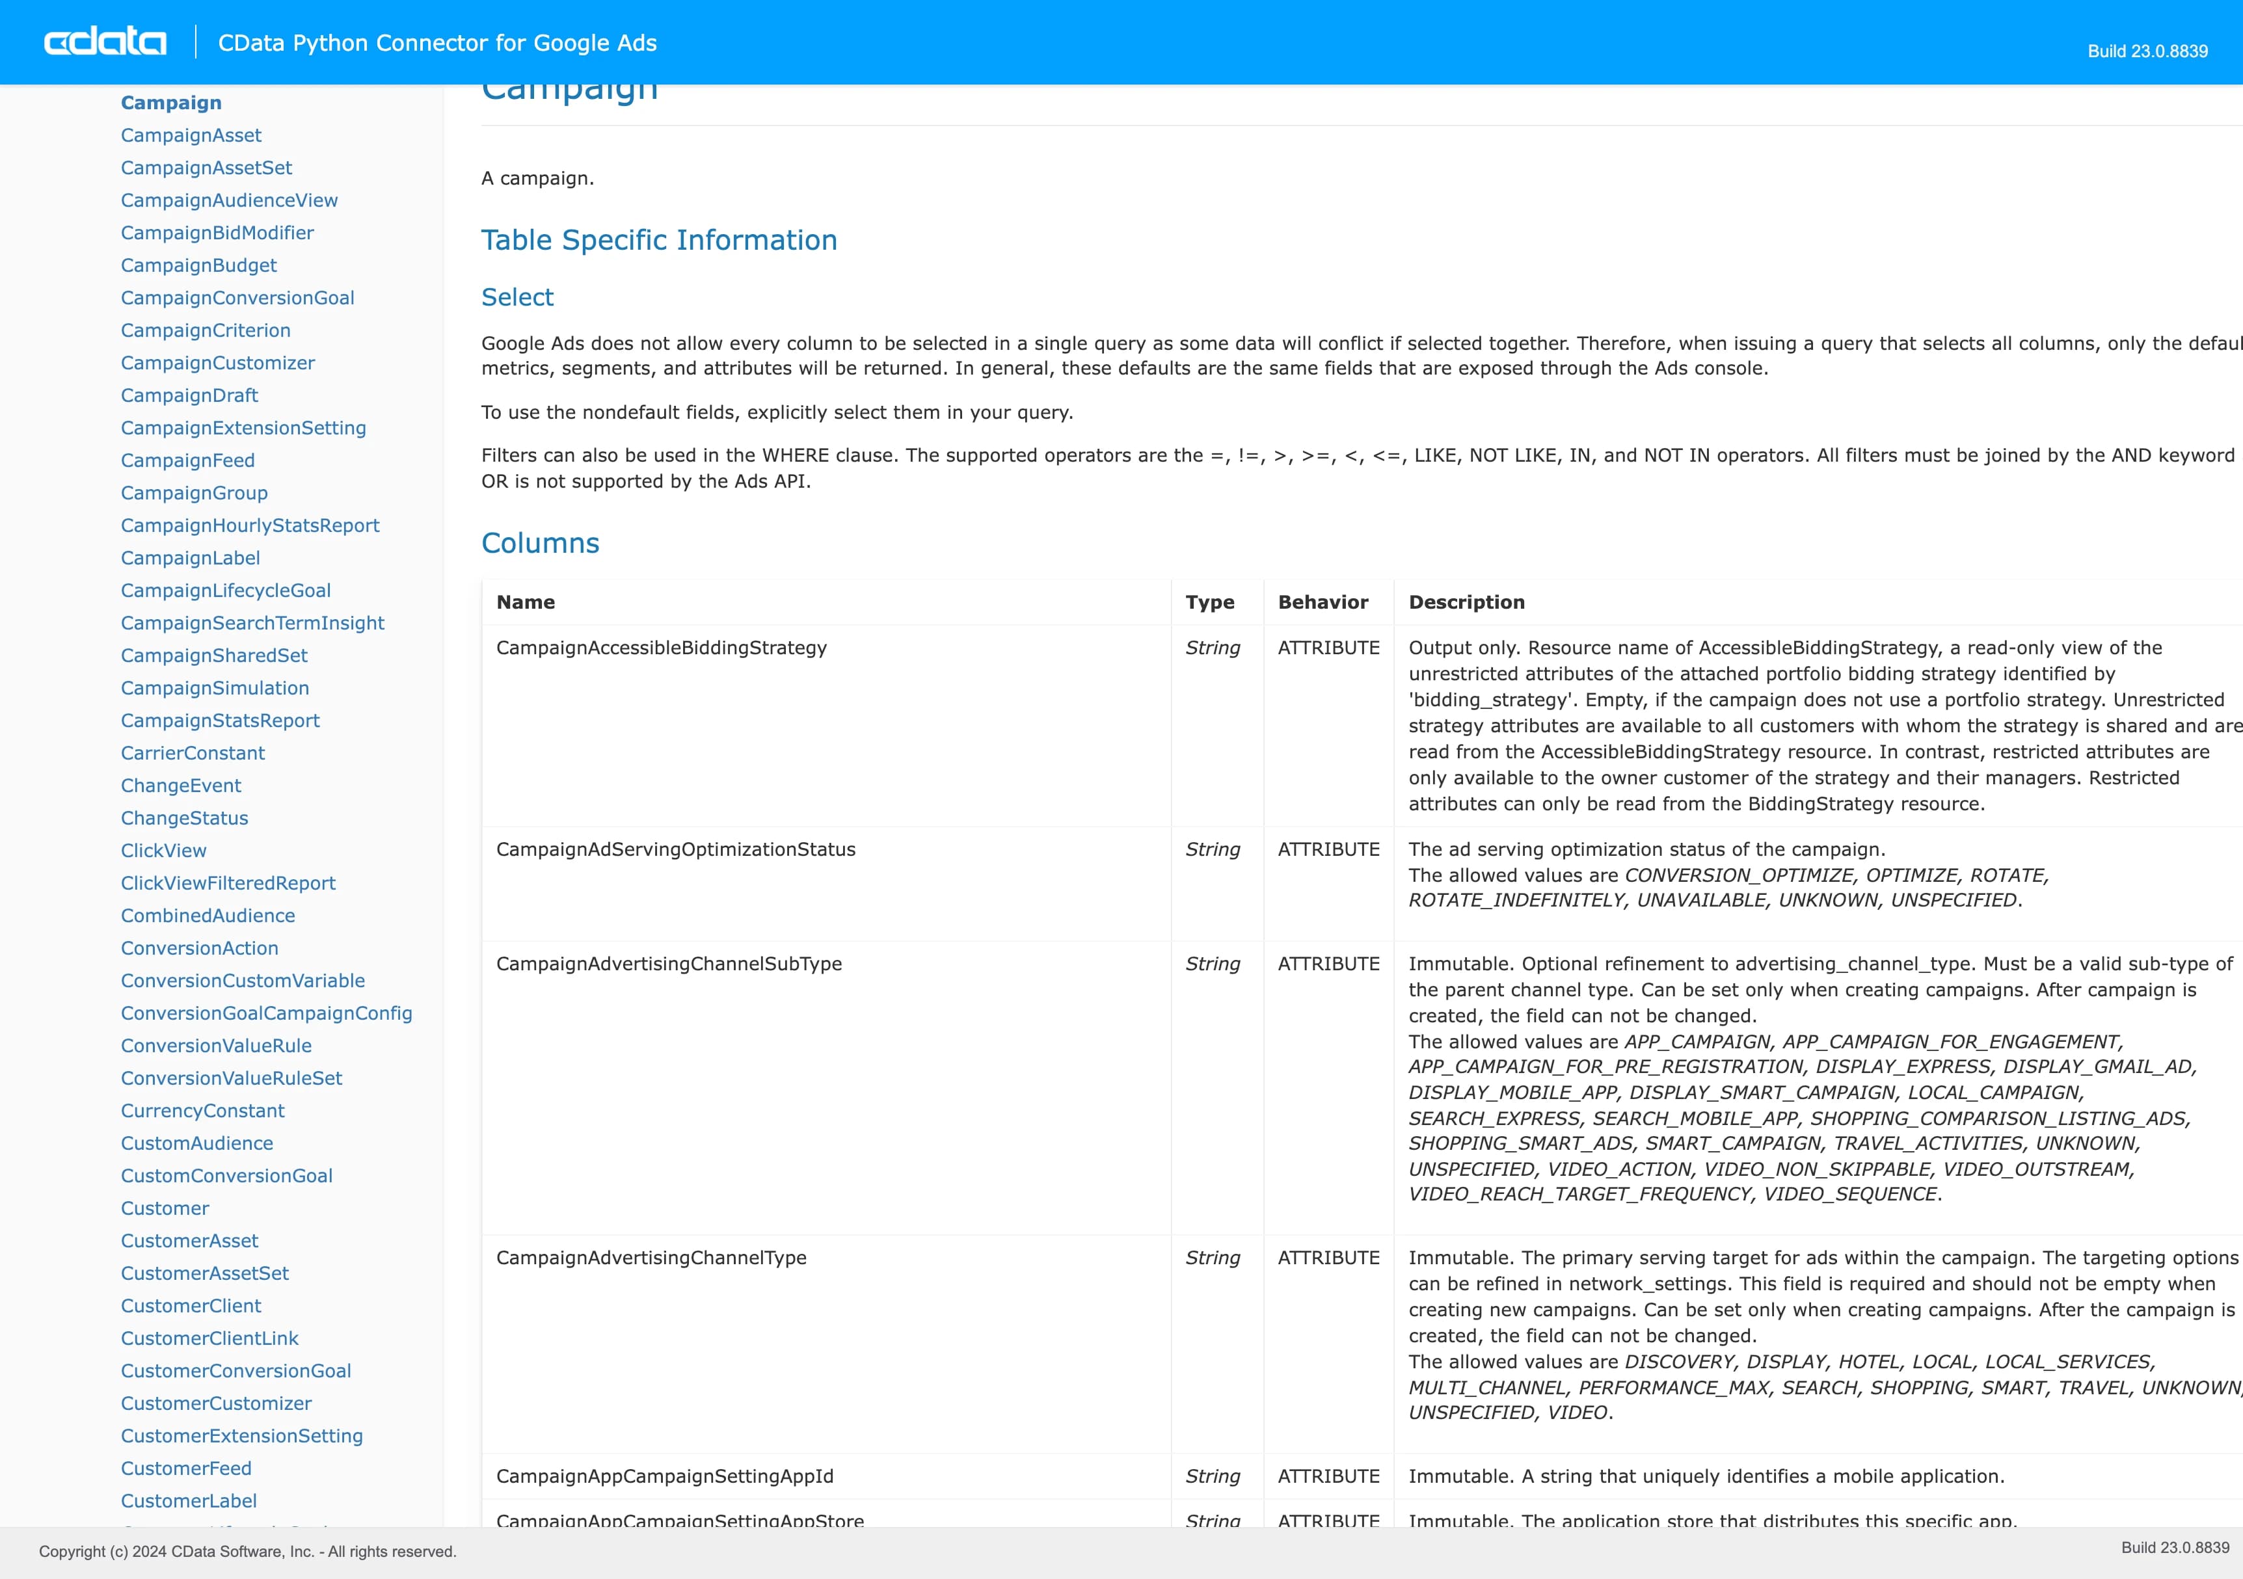Open CampaignGroup documentation
The width and height of the screenshot is (2243, 1579).
click(x=193, y=493)
